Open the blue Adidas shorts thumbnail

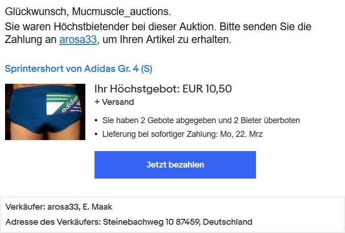coord(45,112)
